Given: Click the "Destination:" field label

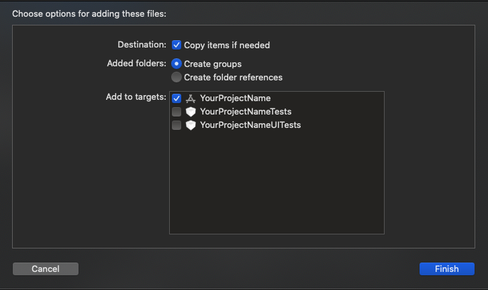Looking at the screenshot, I should click(142, 45).
